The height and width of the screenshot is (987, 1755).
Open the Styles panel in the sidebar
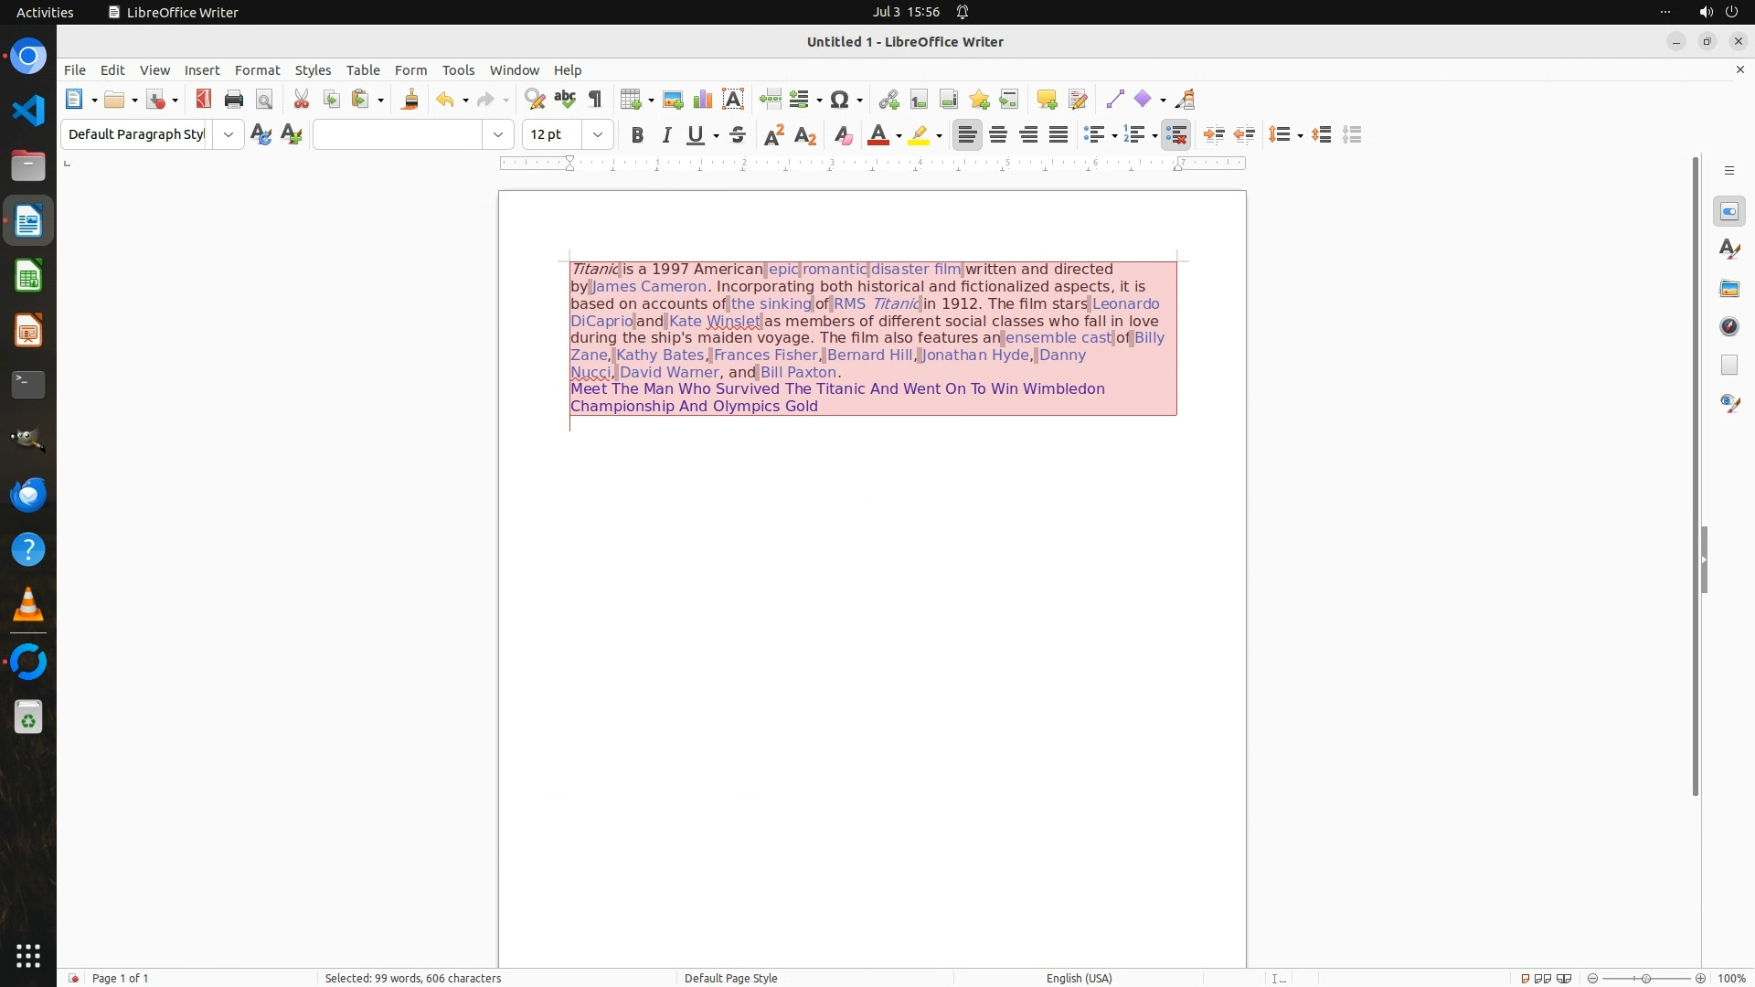[1729, 249]
